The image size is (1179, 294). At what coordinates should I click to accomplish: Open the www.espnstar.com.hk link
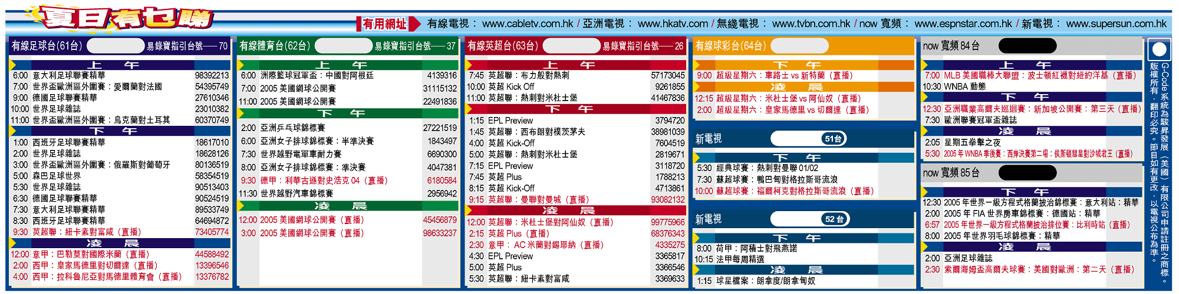[963, 24]
